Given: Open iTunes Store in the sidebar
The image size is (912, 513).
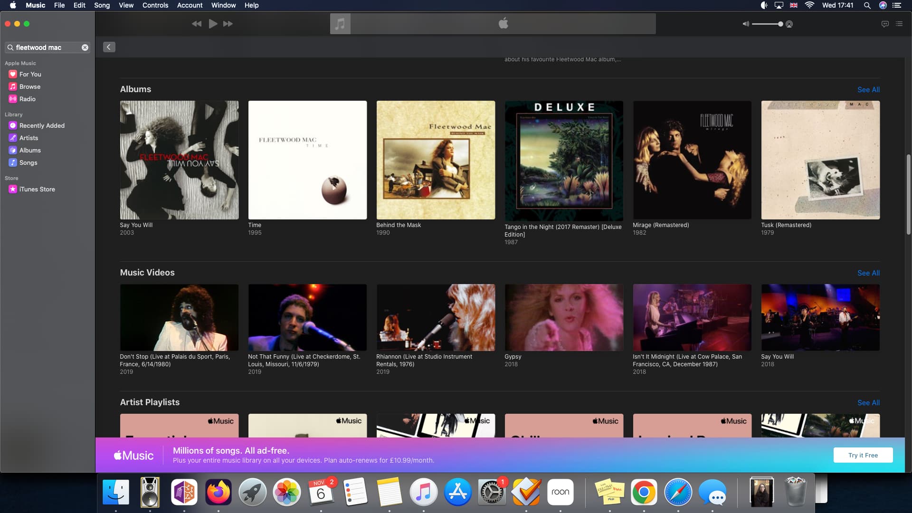Looking at the screenshot, I should (x=37, y=189).
